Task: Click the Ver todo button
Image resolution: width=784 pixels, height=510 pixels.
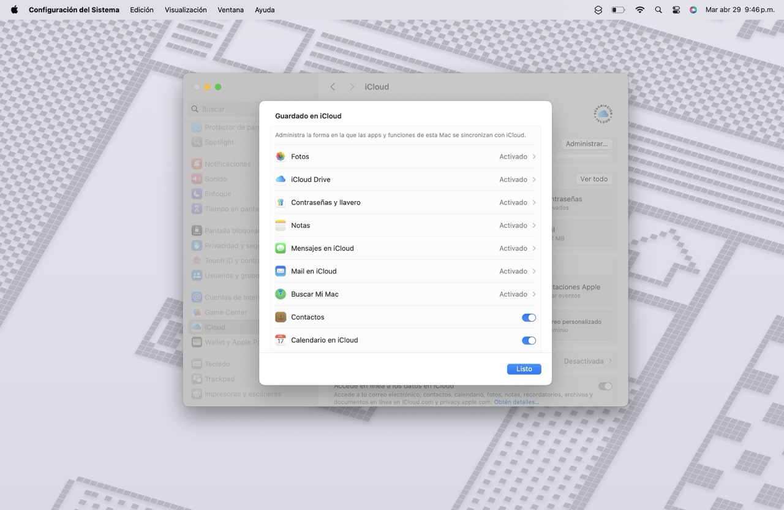Action: pyautogui.click(x=594, y=179)
